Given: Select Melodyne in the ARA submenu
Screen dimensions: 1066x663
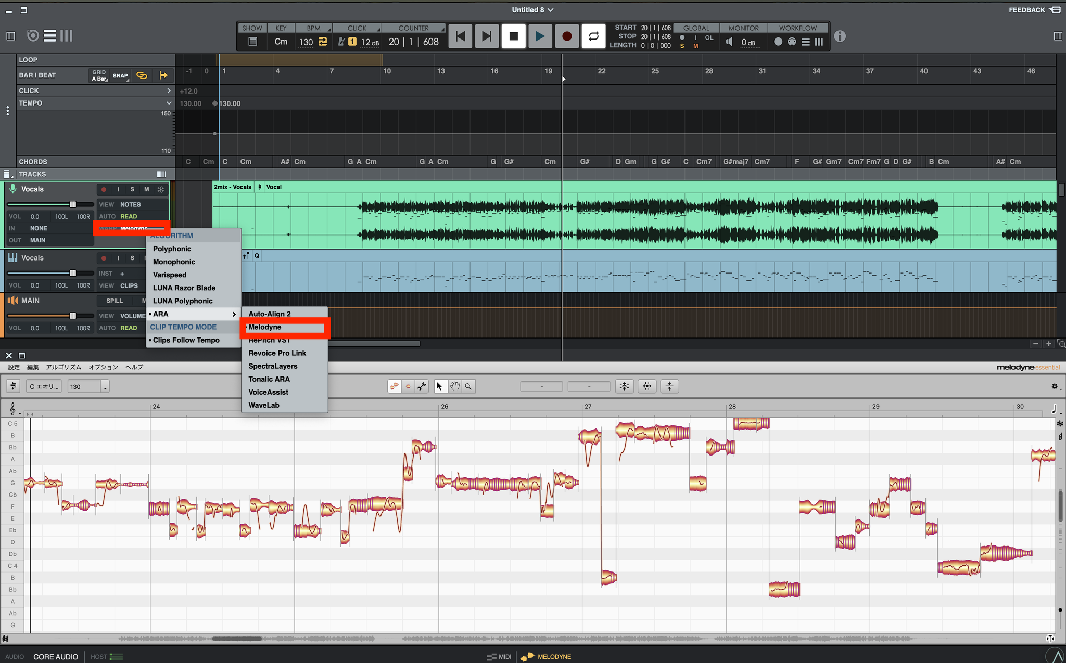Looking at the screenshot, I should [285, 327].
